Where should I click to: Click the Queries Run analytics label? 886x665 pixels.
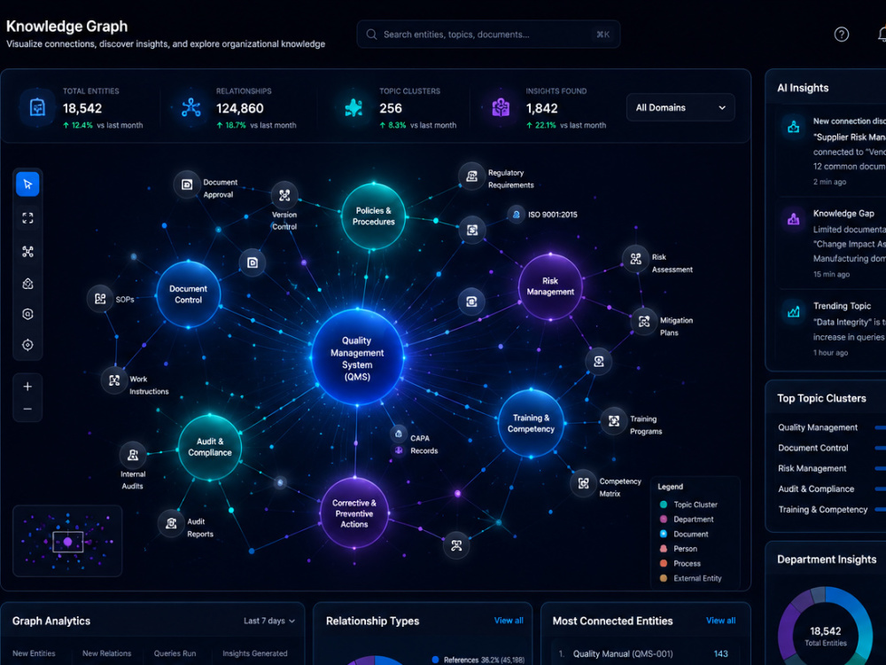(x=175, y=653)
